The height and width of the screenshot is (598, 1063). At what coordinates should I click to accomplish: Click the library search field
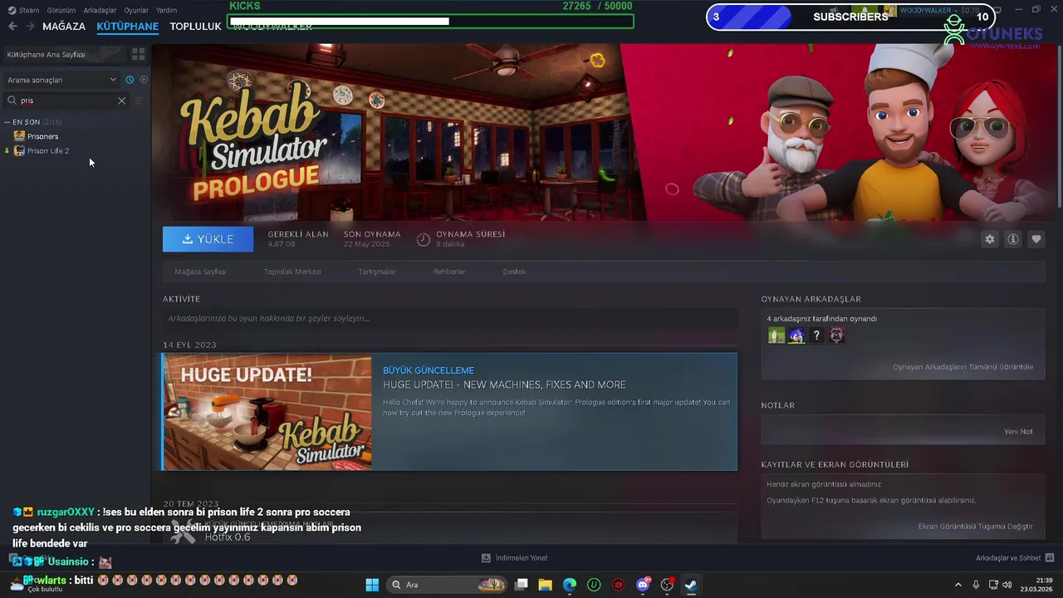pyautogui.click(x=66, y=100)
